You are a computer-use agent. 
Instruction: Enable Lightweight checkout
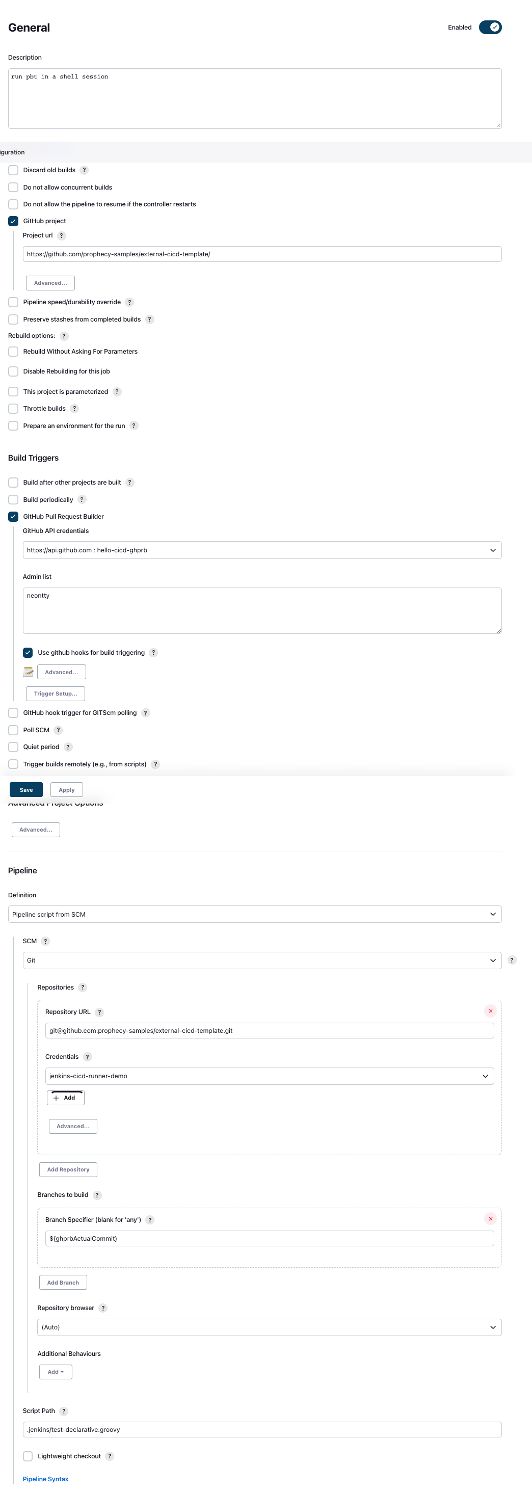click(x=28, y=1456)
